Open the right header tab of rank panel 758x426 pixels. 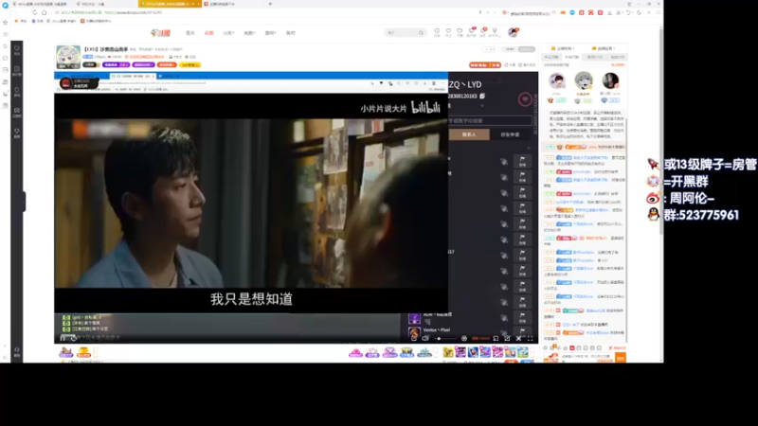(604, 48)
